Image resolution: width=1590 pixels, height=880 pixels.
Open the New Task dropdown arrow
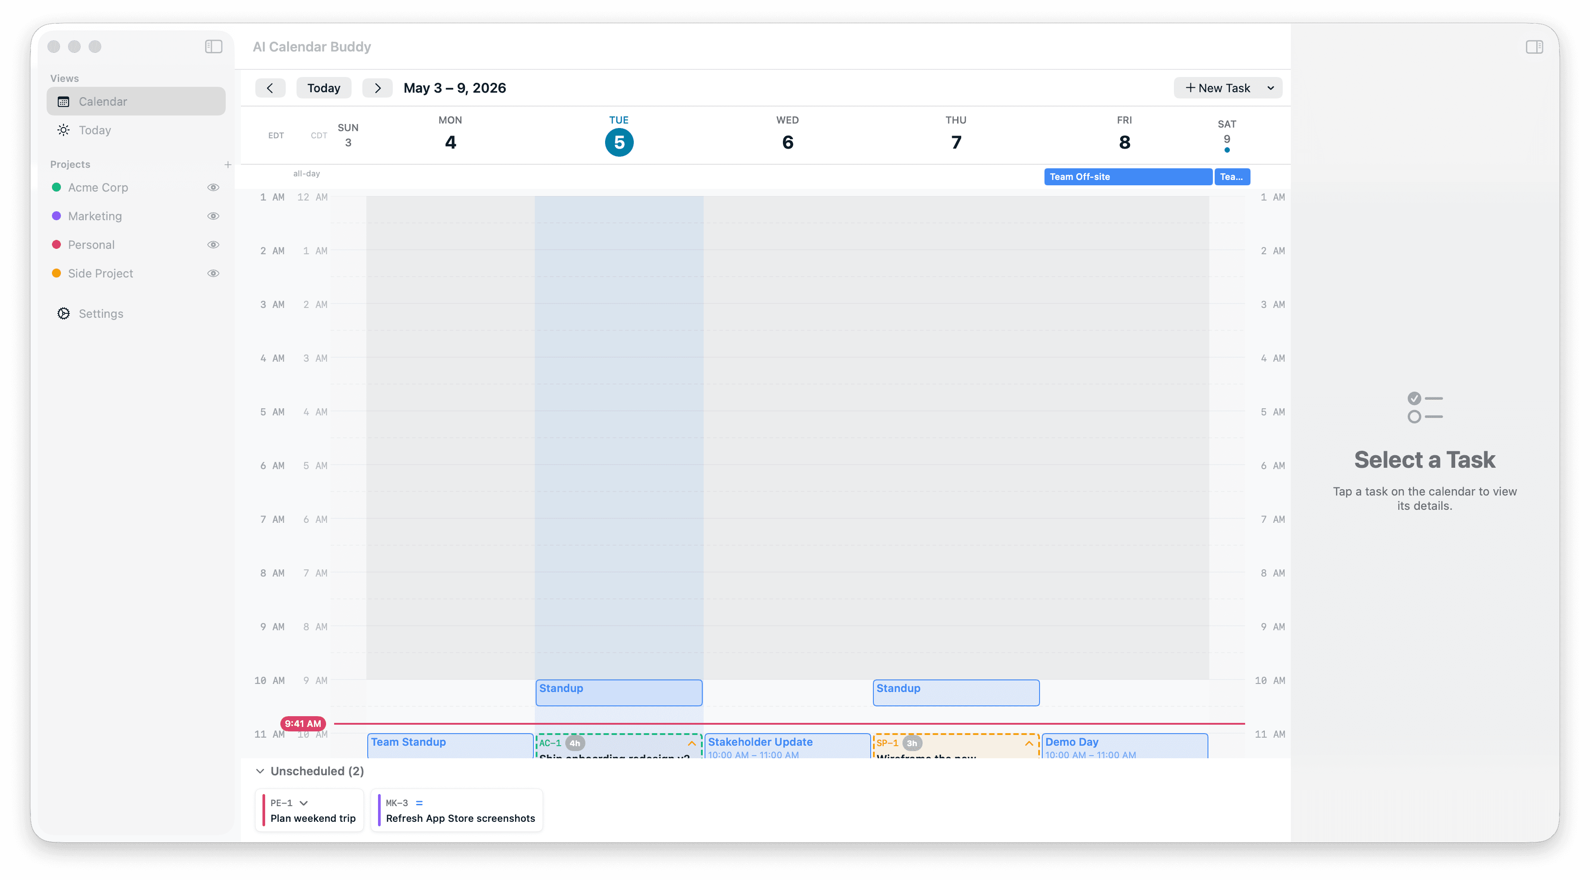click(x=1270, y=88)
